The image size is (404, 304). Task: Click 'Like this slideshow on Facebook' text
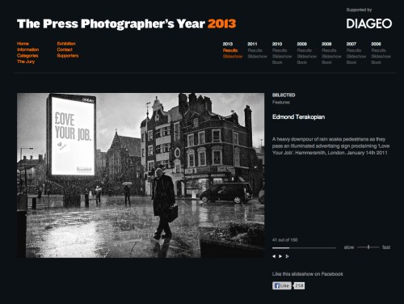point(308,274)
